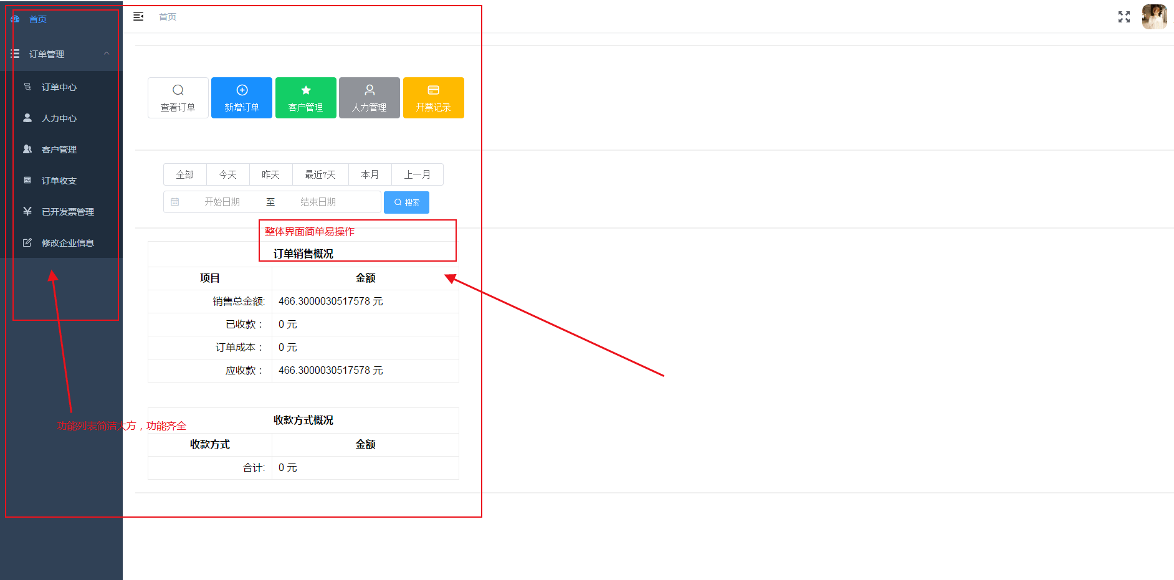Click 首页 dashboard icon in sidebar

coord(15,19)
